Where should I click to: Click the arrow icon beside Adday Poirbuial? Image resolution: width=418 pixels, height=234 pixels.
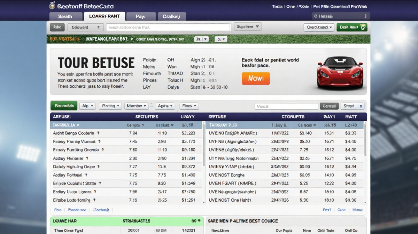86,175
